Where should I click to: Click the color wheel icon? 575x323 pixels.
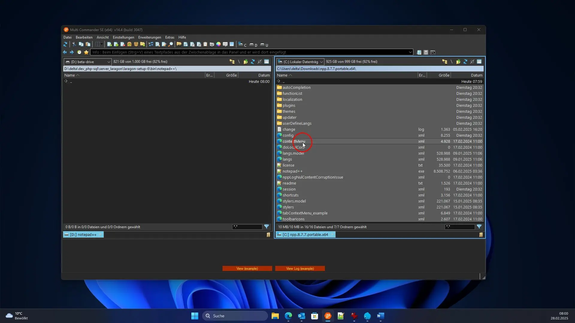(x=219, y=44)
